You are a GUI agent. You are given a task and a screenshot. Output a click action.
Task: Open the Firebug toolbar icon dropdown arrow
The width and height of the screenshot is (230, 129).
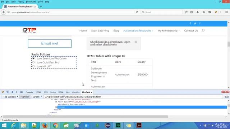220,12
